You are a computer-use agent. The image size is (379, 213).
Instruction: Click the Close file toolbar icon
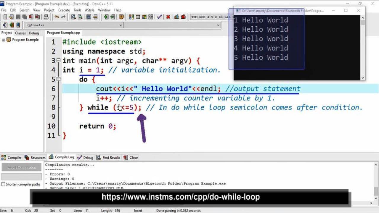tap(31, 17)
